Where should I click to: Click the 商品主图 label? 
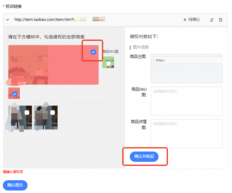138,56
